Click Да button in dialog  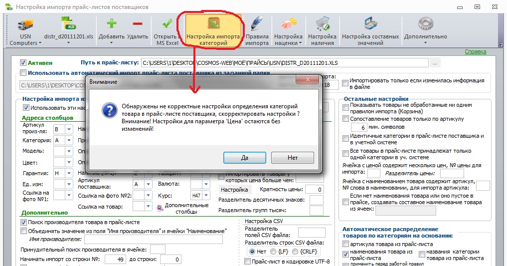click(245, 158)
